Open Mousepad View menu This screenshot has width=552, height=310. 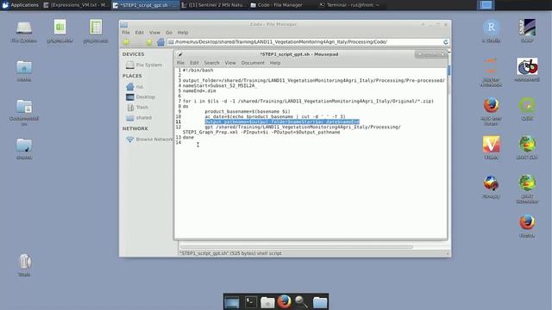tap(230, 63)
